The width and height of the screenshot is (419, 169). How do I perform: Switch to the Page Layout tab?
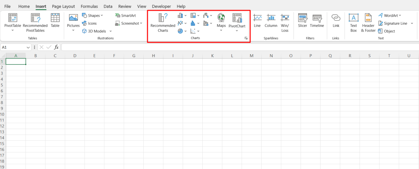[63, 6]
